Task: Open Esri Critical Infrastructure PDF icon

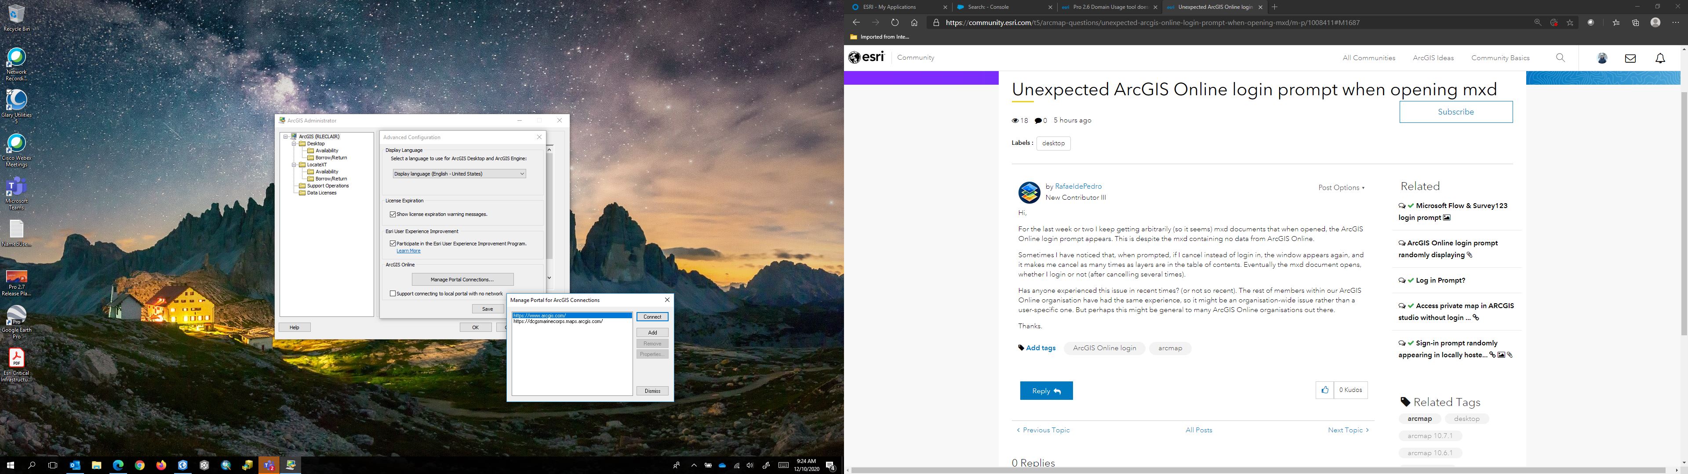Action: click(16, 365)
